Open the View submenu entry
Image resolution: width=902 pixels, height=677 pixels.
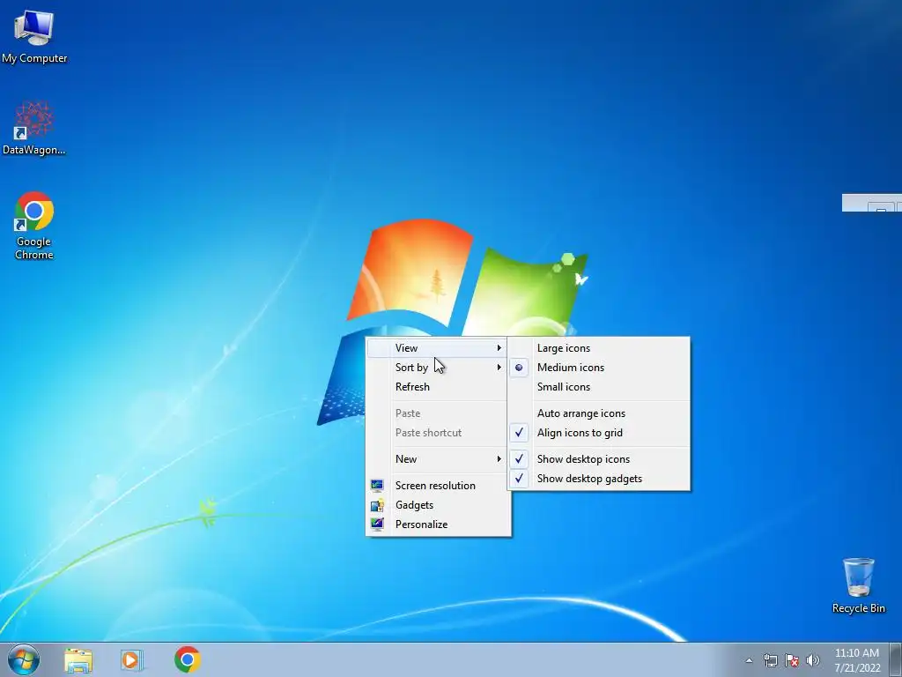(x=438, y=347)
